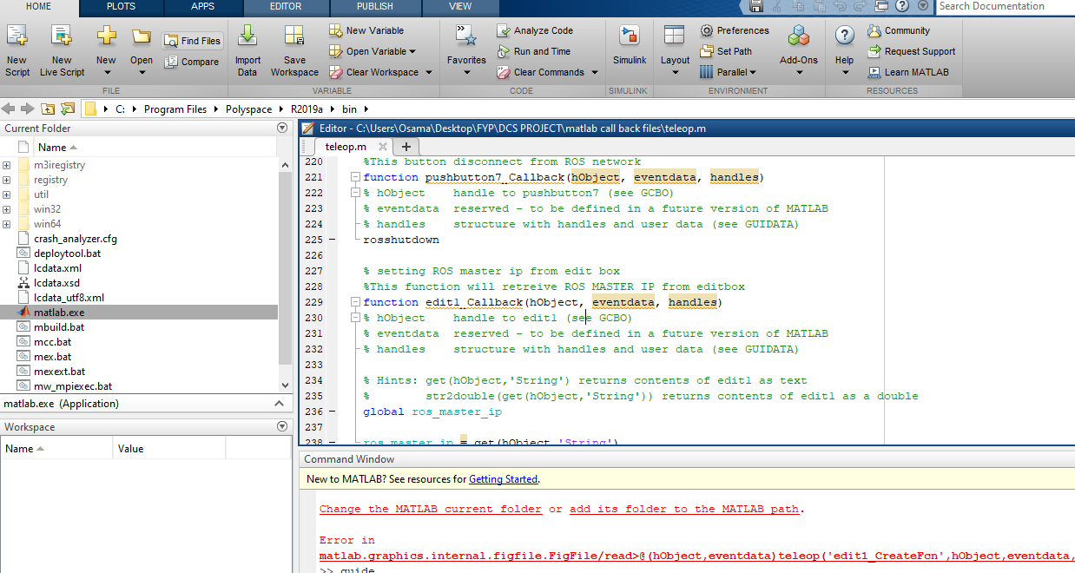Click the Browse for folder icon
This screenshot has width=1075, height=573.
(68, 109)
